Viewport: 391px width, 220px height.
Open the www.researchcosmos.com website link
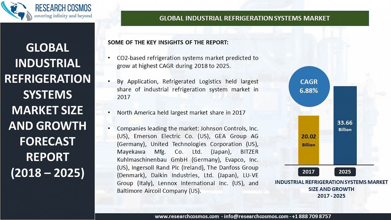tap(187, 216)
